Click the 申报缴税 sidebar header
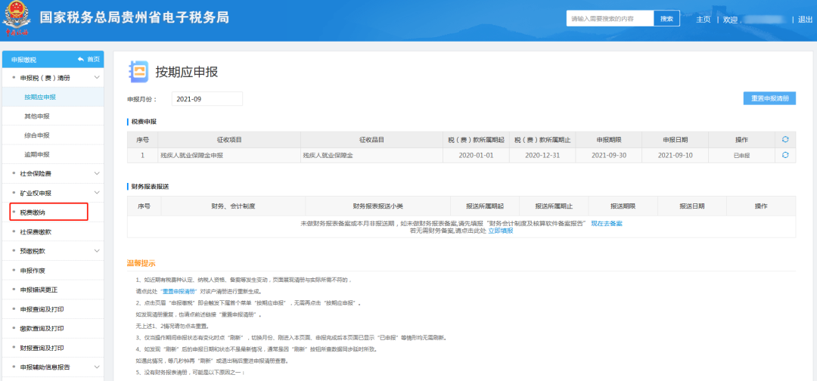This screenshot has height=381, width=817. coord(24,60)
